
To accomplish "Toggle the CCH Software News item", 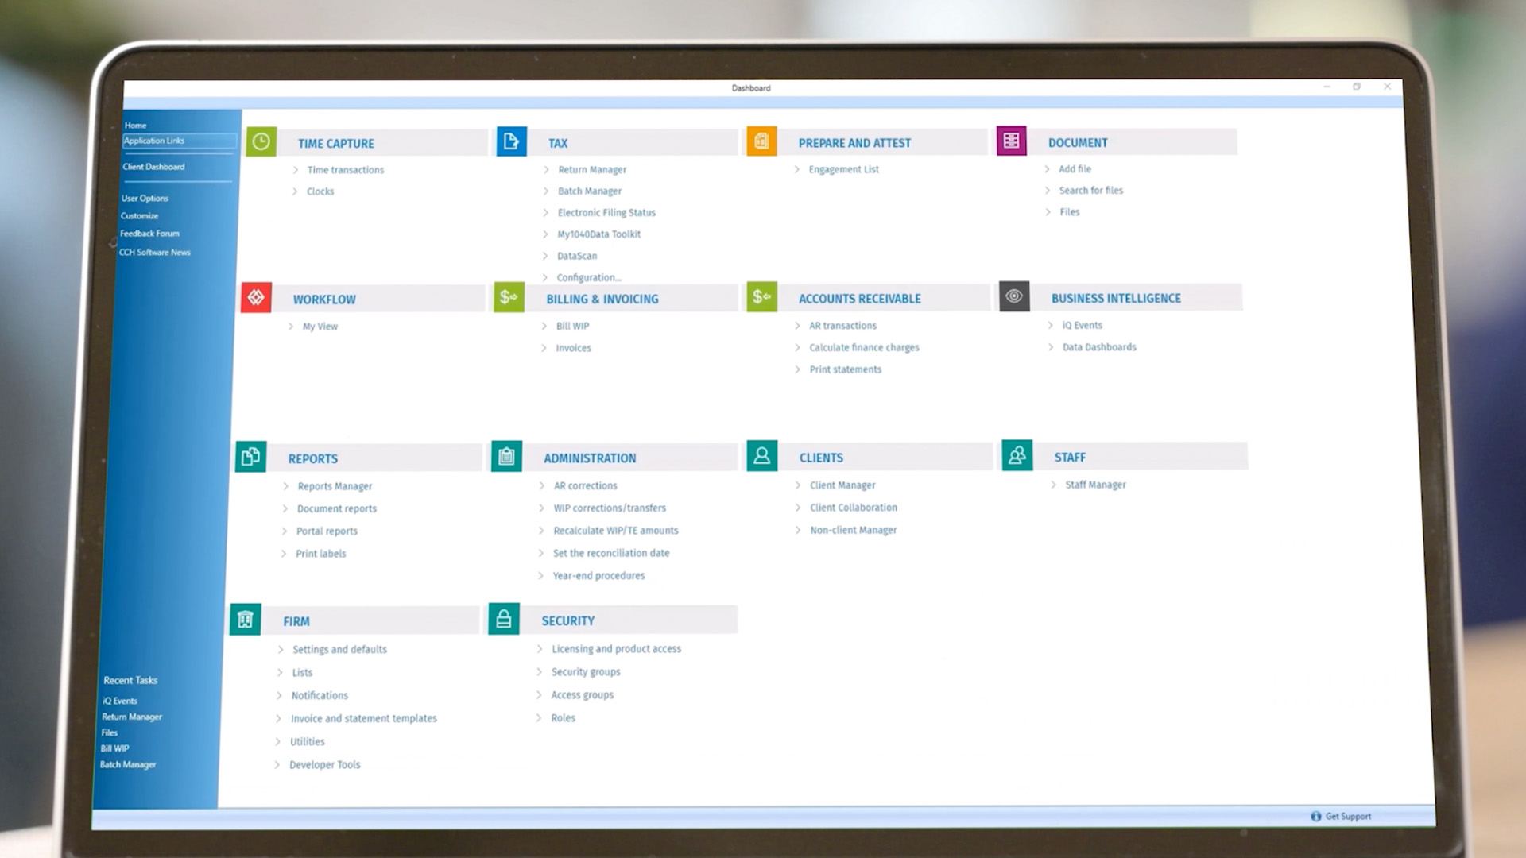I will tap(155, 251).
